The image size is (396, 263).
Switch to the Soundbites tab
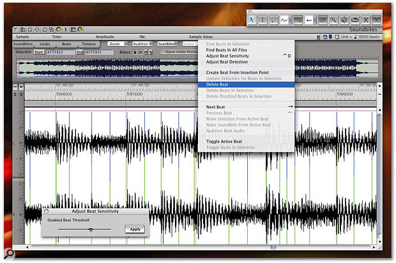(23, 44)
